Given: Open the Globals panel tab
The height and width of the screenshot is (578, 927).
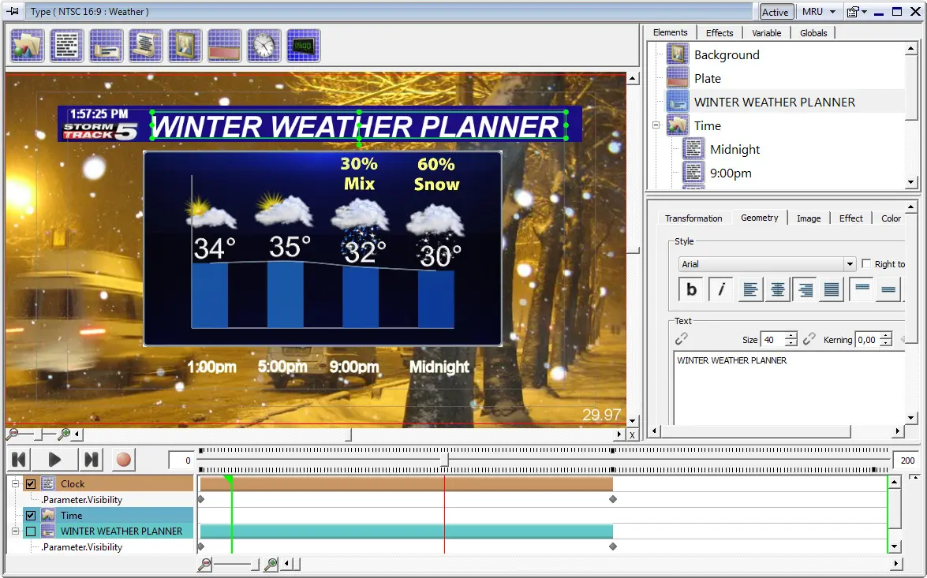Looking at the screenshot, I should coord(813,32).
